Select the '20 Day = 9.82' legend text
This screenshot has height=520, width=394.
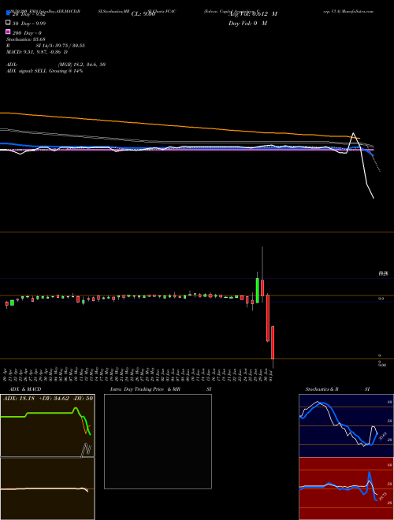[x=28, y=14]
